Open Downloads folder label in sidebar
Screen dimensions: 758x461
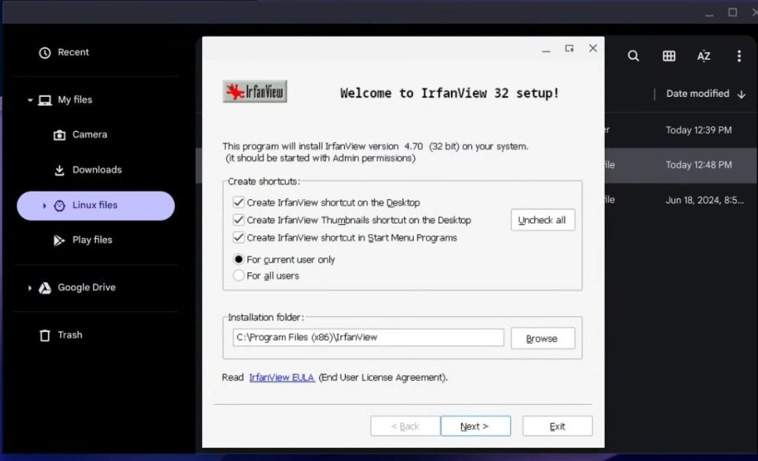pyautogui.click(x=97, y=169)
